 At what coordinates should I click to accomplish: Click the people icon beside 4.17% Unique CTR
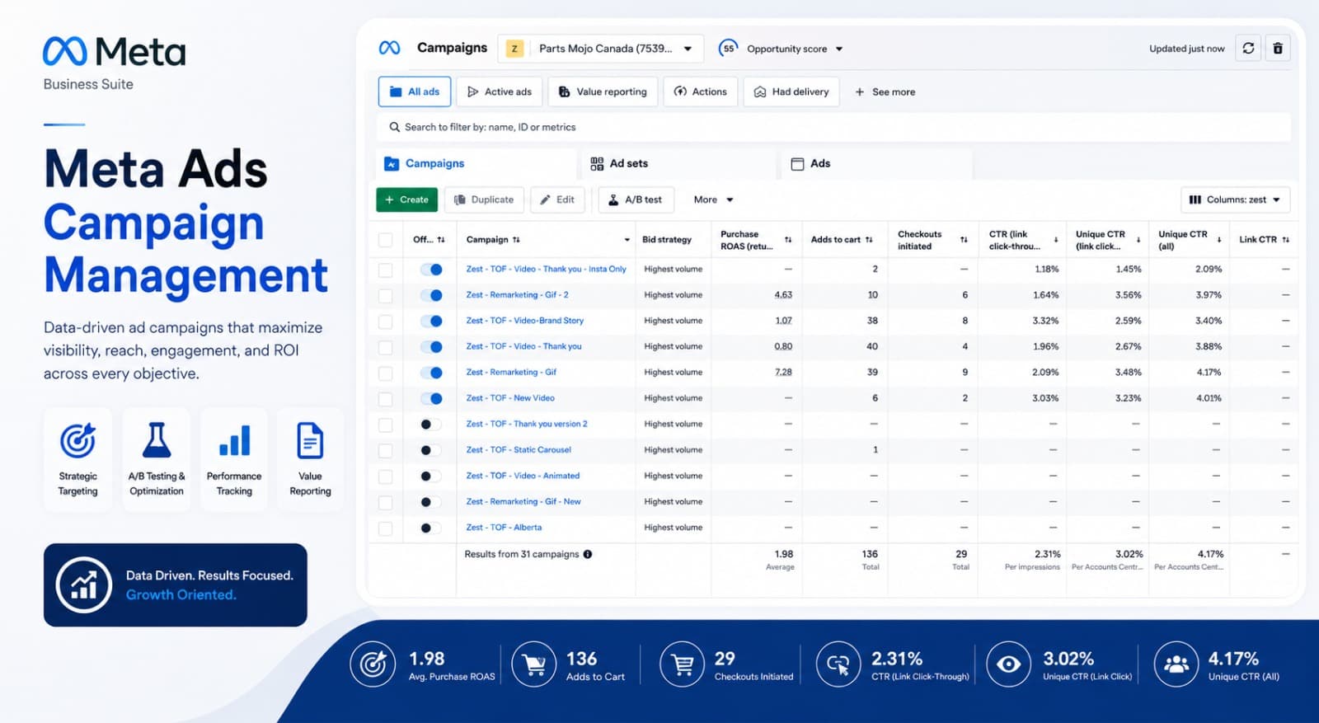1176,664
